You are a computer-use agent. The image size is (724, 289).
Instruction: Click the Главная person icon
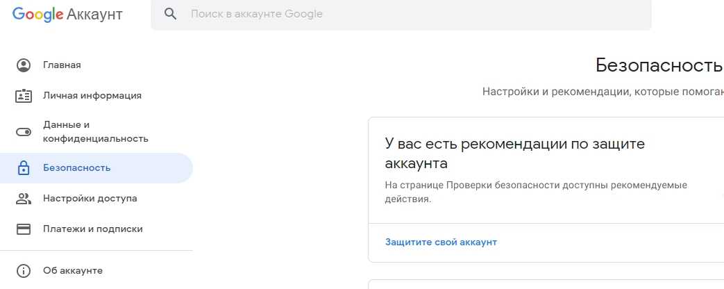tap(24, 65)
